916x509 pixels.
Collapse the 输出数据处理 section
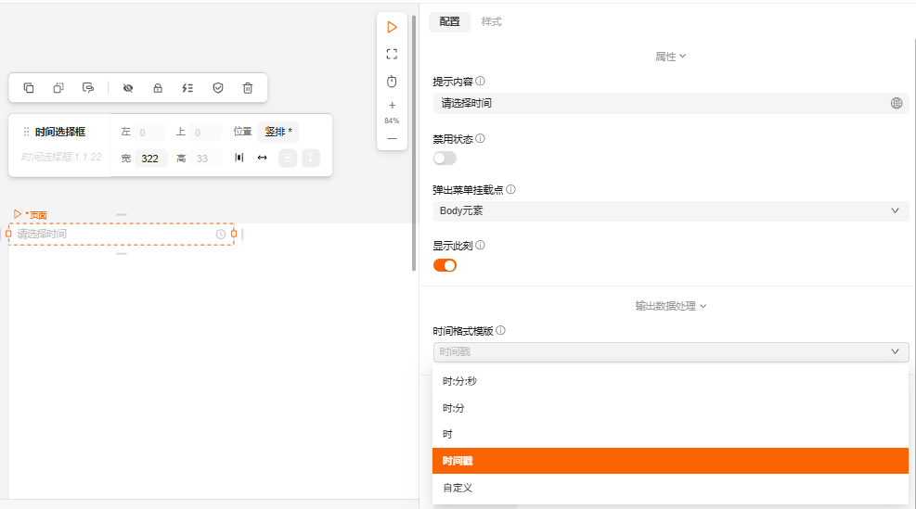point(670,306)
